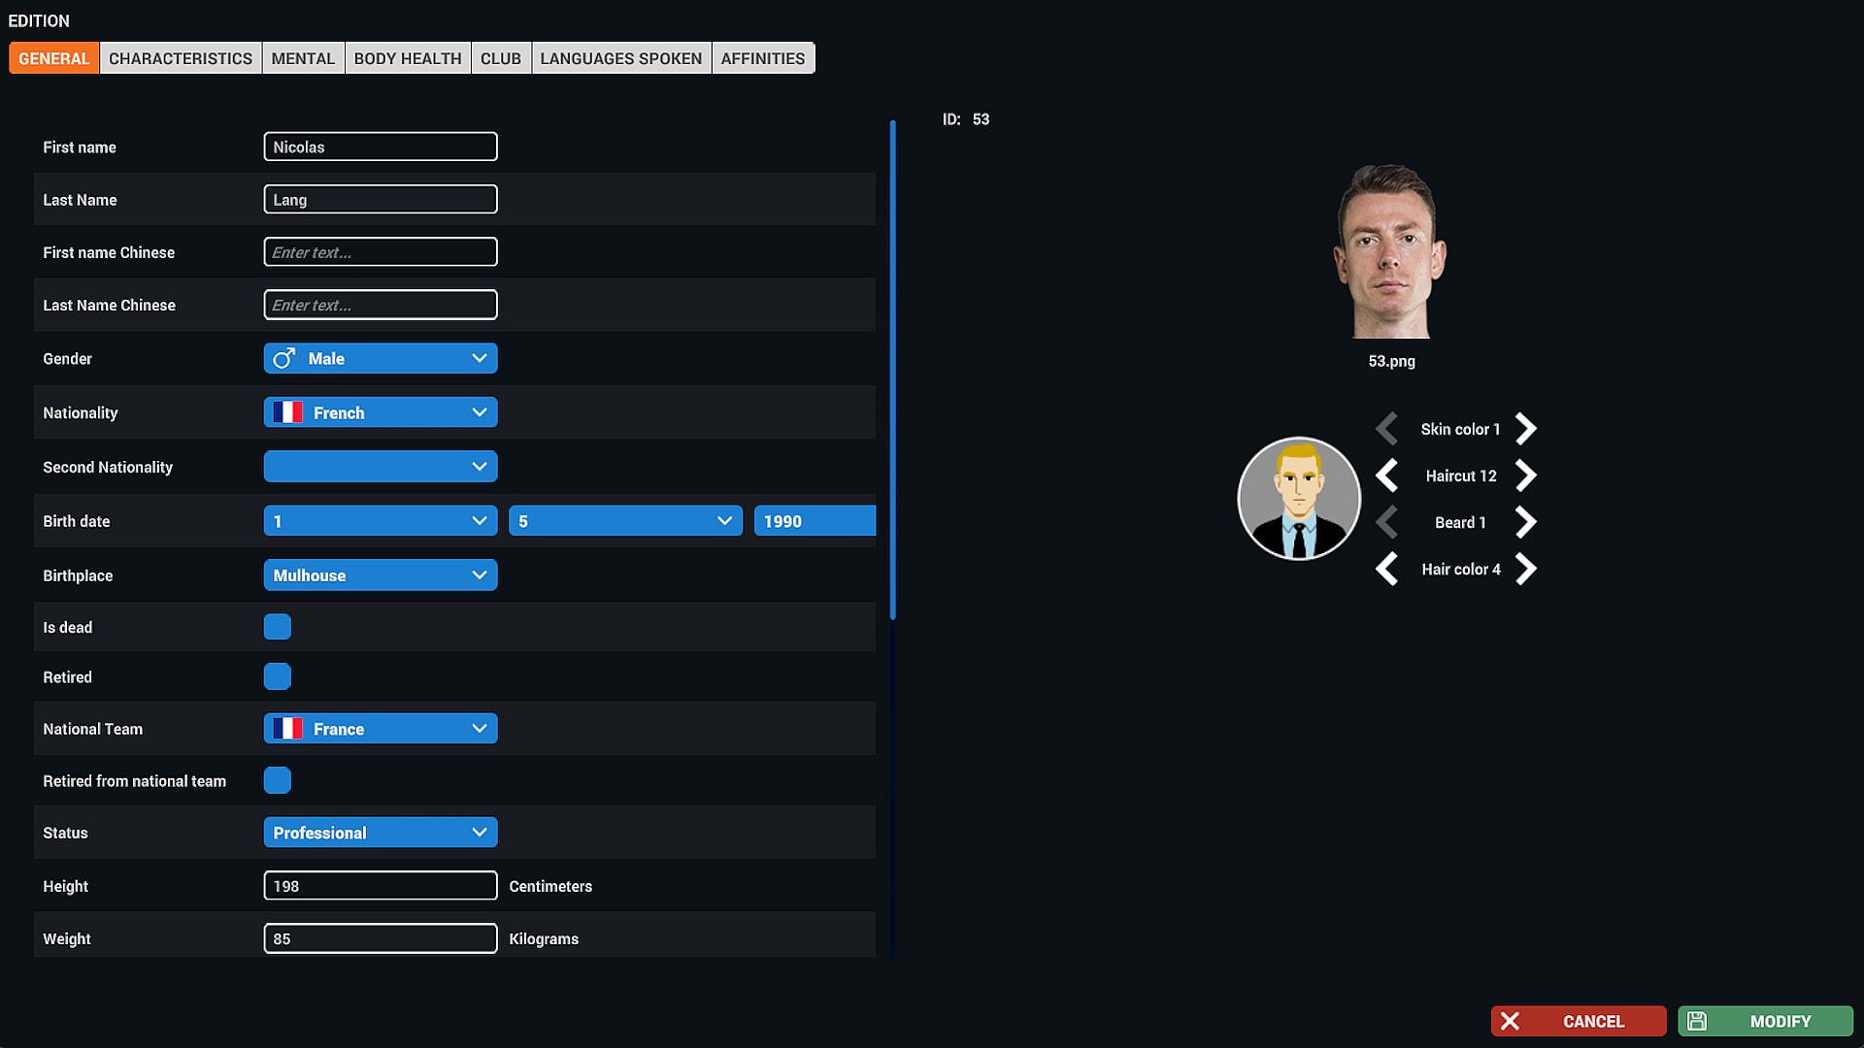Click previous arrow for Haircut 12
Screen dimensions: 1864x1048
click(1386, 475)
